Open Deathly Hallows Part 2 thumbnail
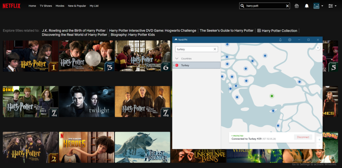The height and width of the screenshot is (168, 342). (x=142, y=102)
